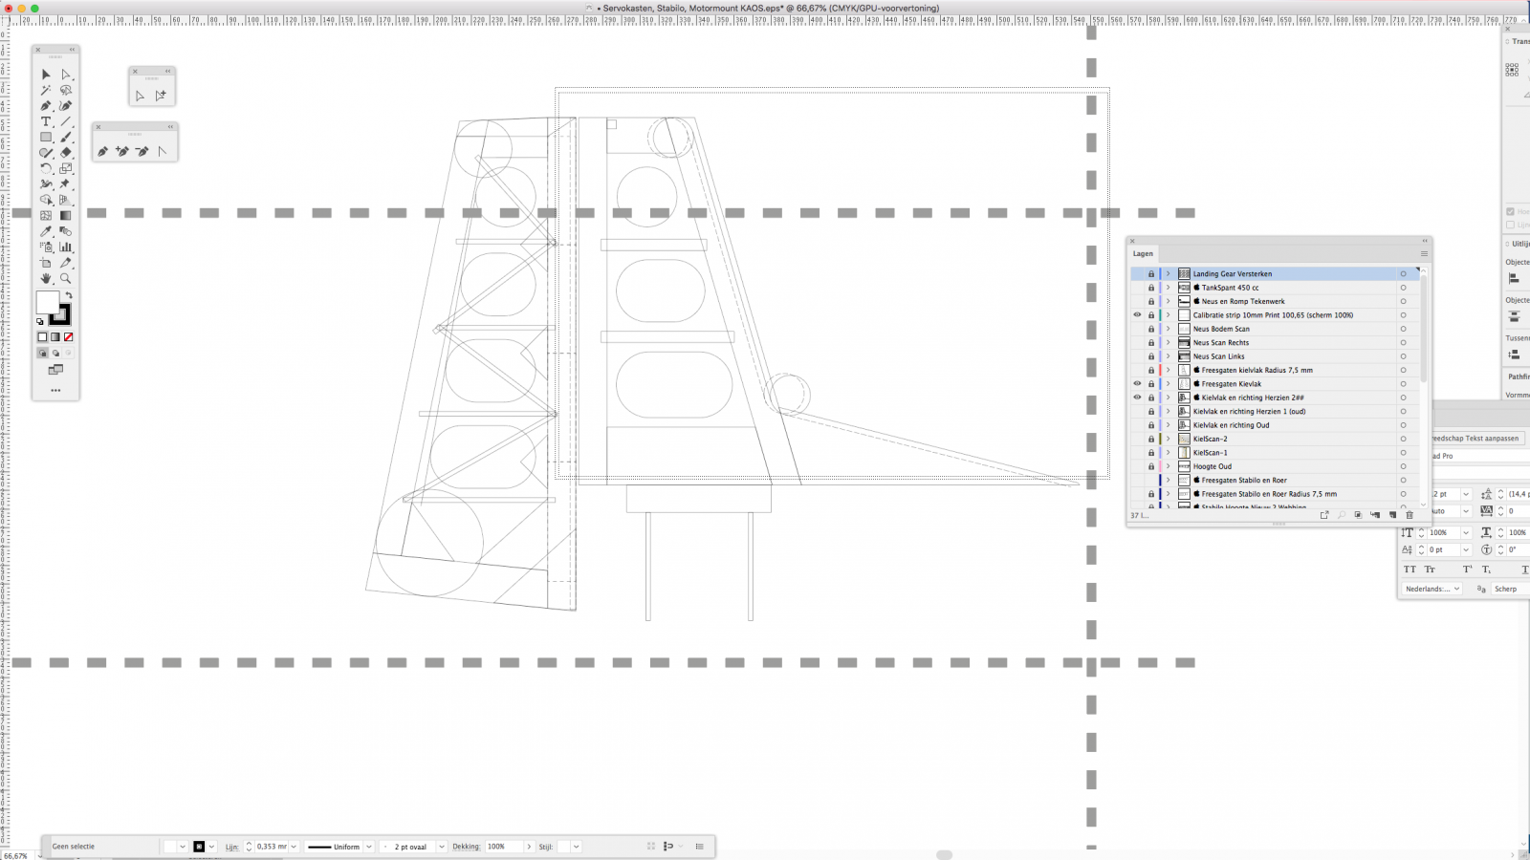Select the Artboard tool

click(46, 263)
